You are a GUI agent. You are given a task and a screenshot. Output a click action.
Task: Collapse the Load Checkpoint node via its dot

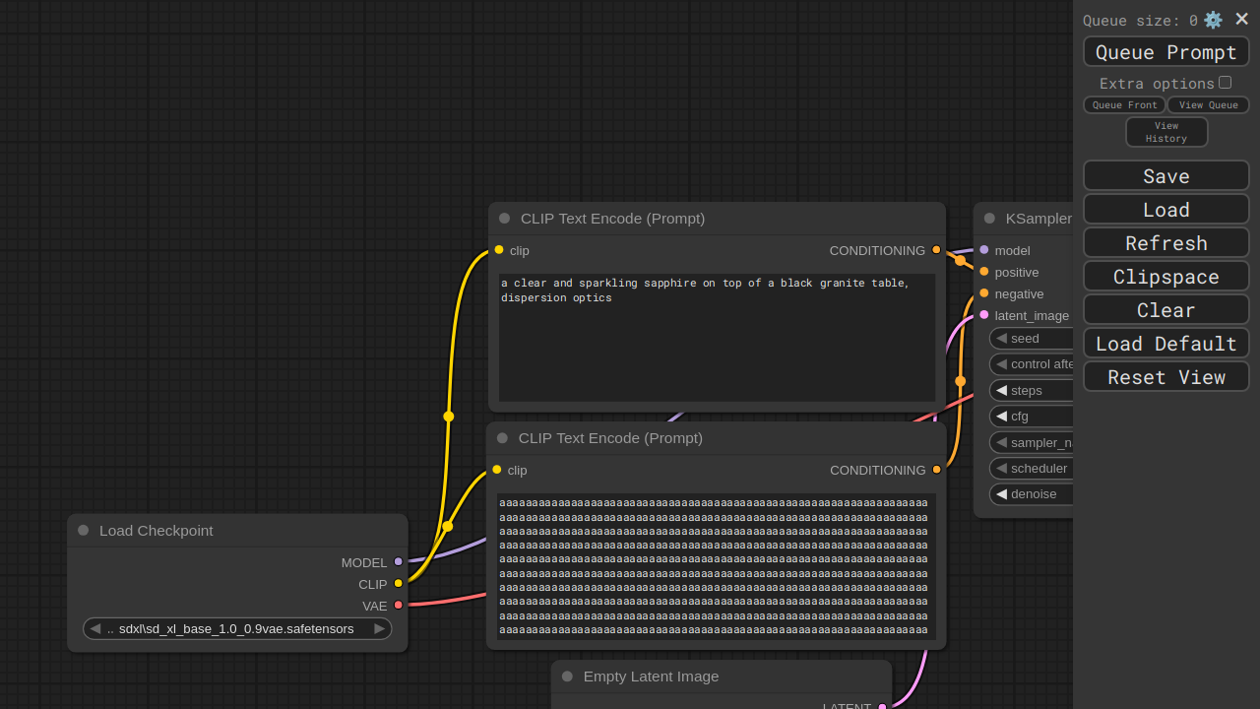point(84,531)
